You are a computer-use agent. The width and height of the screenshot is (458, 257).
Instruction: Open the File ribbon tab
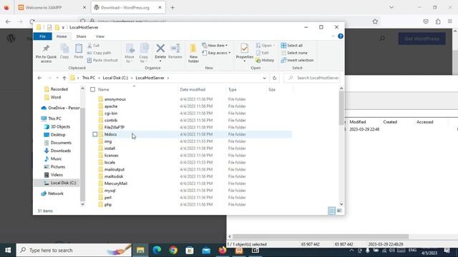(x=43, y=36)
